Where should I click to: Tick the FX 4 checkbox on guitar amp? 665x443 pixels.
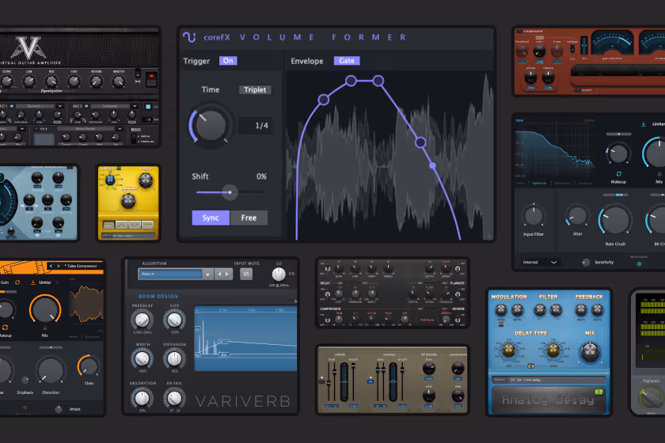click(36, 129)
